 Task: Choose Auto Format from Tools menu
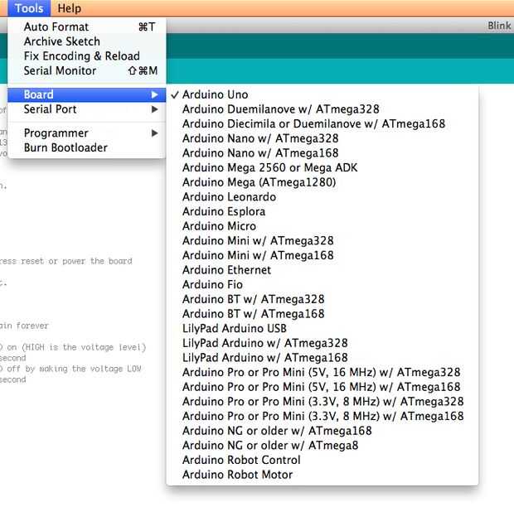coord(86,27)
